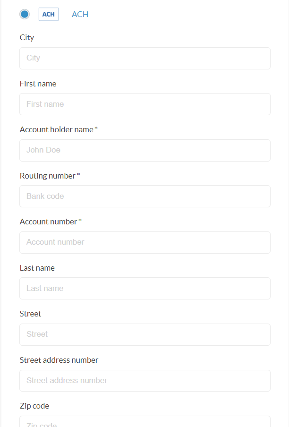Select the ACH payment radio button
The height and width of the screenshot is (427, 289).
(25, 14)
